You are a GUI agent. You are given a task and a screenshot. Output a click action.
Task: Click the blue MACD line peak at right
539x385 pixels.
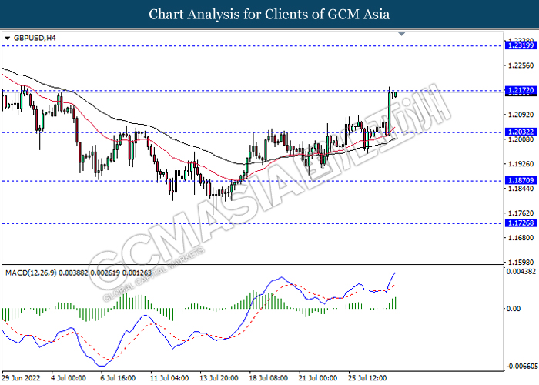coord(394,273)
